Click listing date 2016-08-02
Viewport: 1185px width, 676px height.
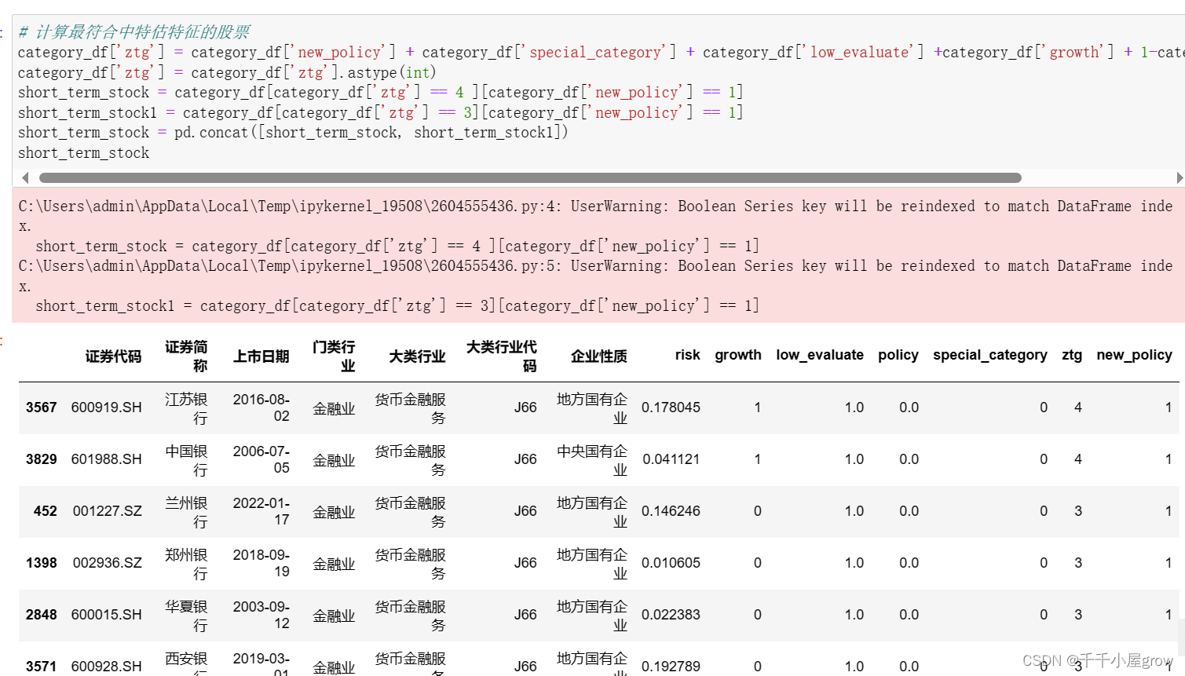261,407
